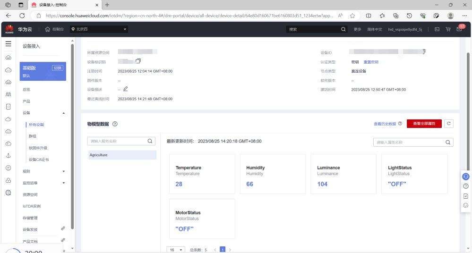Click search icon in attribute name box
Image resolution: width=472 pixels, height=253 pixels.
(447, 142)
